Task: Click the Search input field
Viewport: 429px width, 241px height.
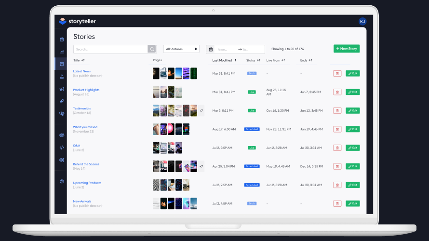Action: point(110,49)
